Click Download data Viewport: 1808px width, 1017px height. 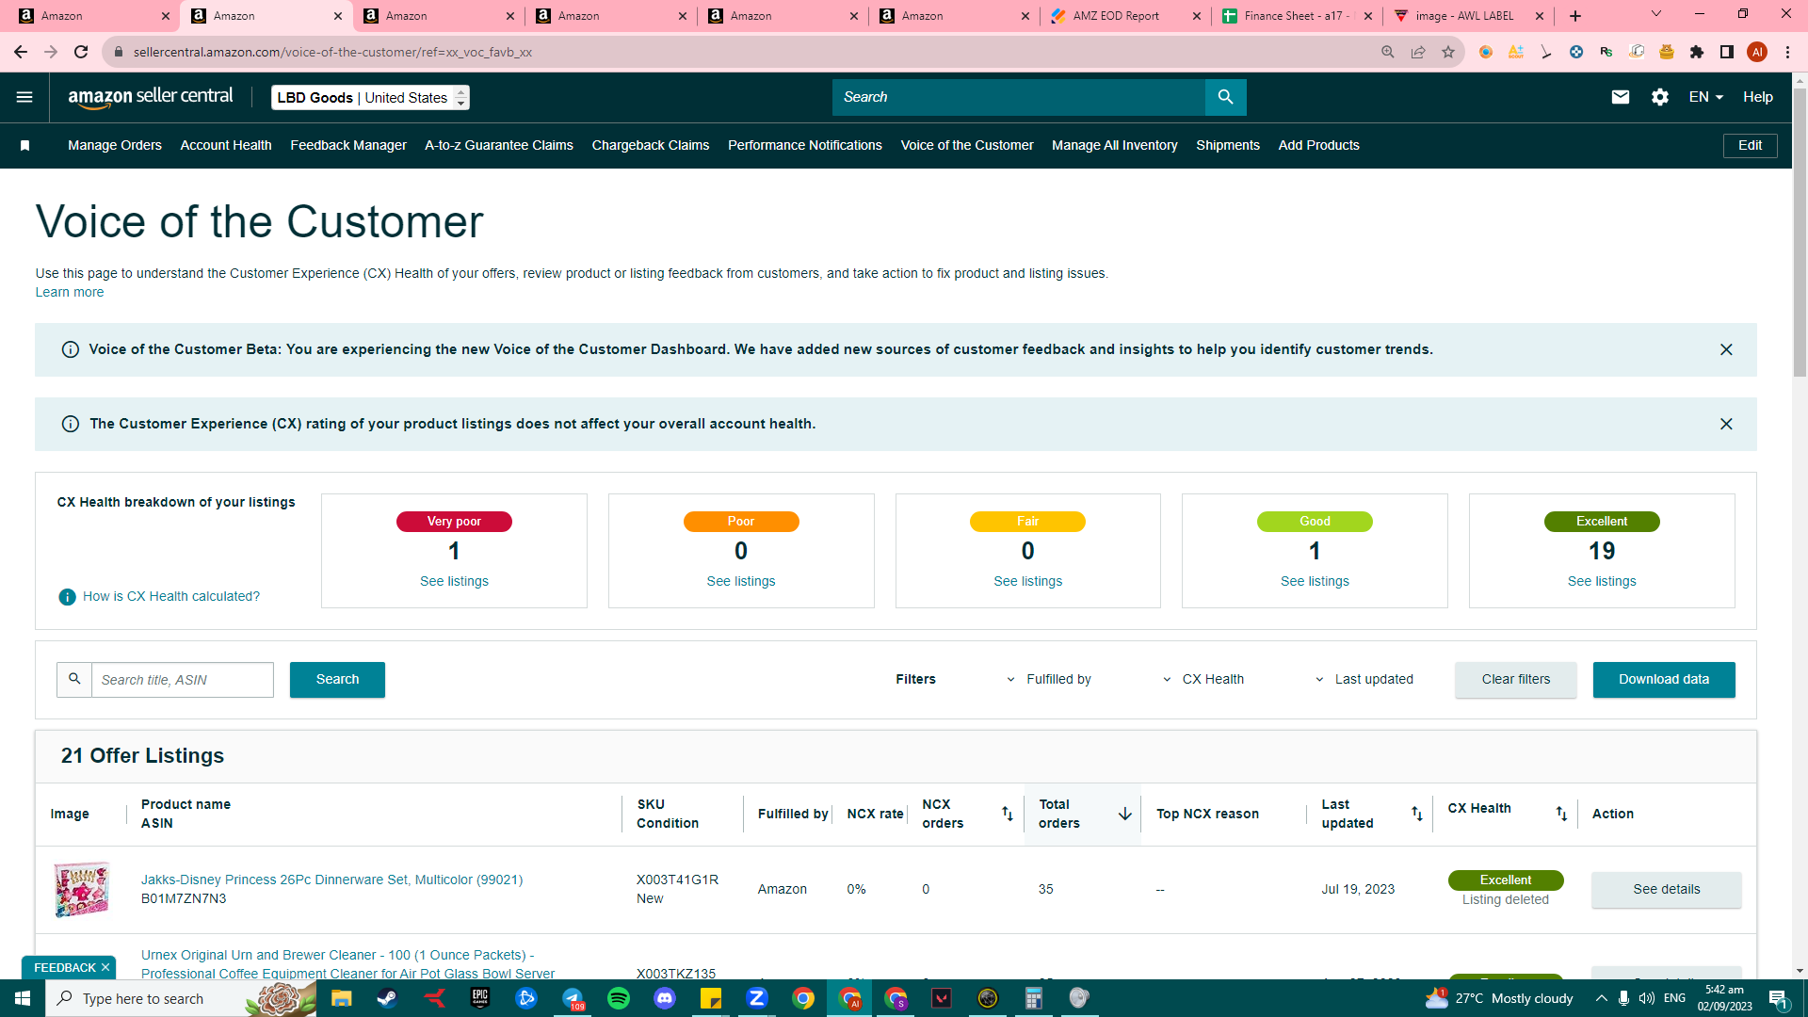point(1664,680)
